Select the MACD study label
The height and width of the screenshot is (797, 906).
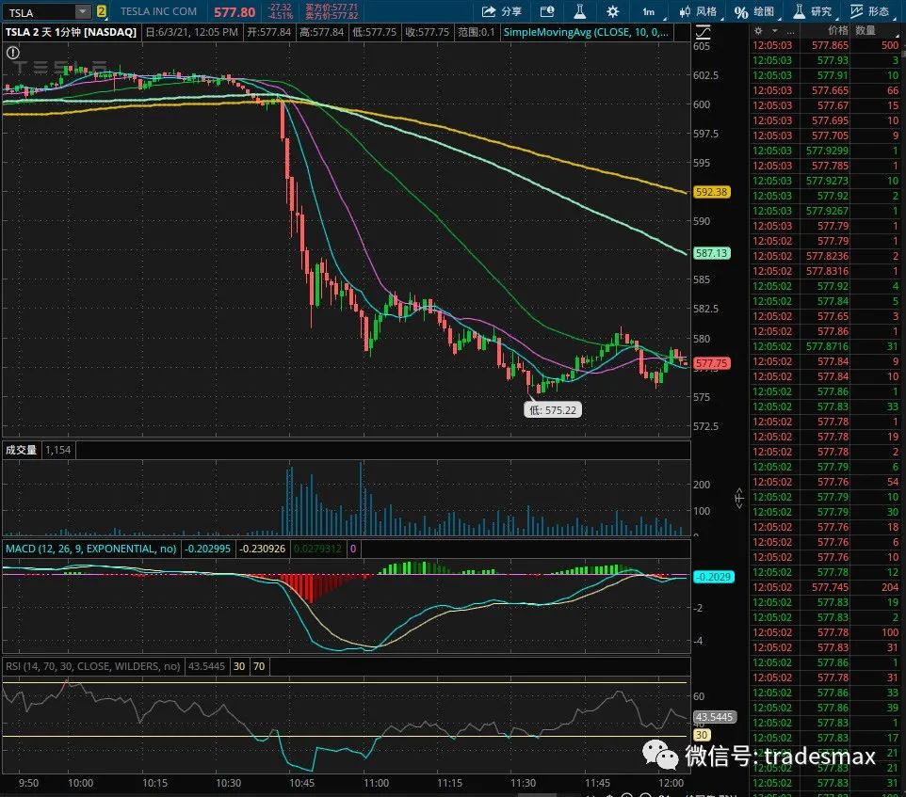(89, 548)
